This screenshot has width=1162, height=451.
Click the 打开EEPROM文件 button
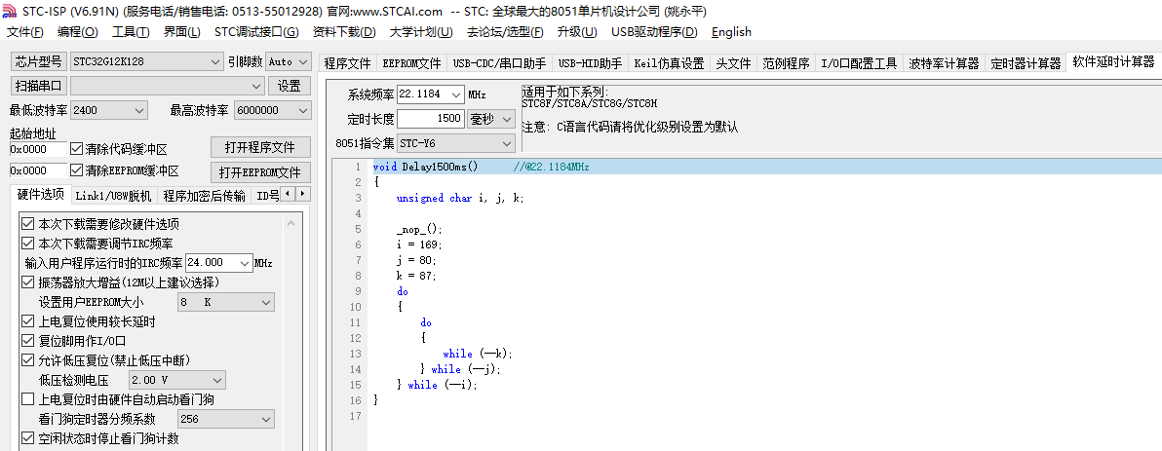(260, 172)
